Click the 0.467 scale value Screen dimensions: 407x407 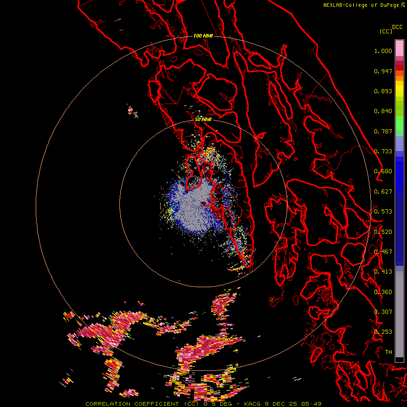click(x=383, y=252)
